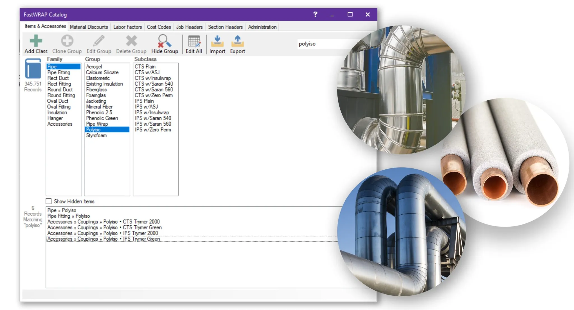
Task: Switch to the Administration tab
Action: coord(262,27)
